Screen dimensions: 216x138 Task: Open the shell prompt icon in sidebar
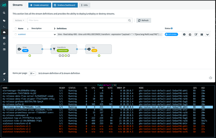[x=4, y=26]
